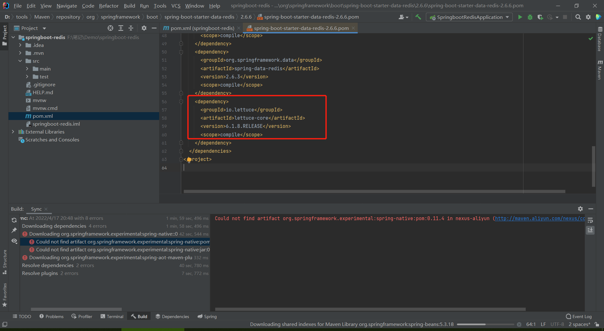
Task: Open IDE settings gear in the top toolbar
Action: (x=588, y=17)
